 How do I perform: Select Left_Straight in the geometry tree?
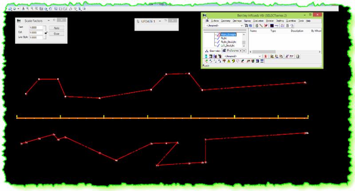[x=228, y=46]
